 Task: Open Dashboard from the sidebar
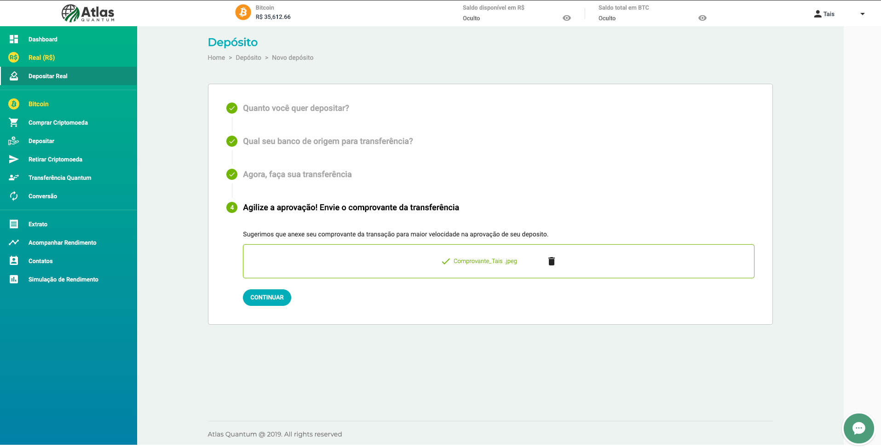coord(43,39)
